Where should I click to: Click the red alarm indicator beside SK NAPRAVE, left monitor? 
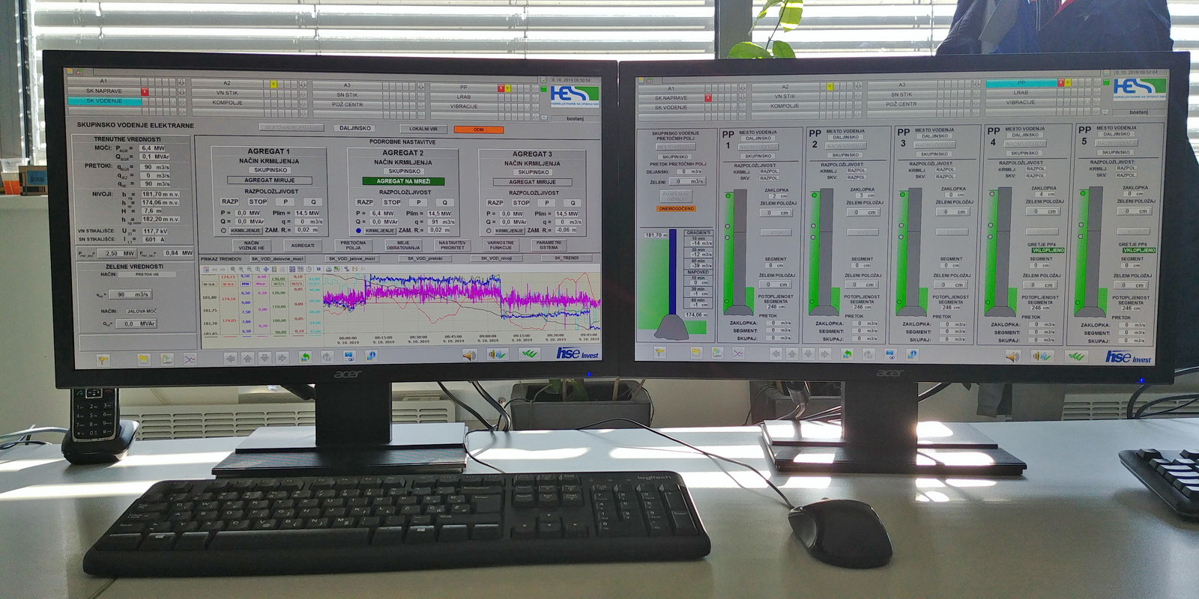point(145,92)
